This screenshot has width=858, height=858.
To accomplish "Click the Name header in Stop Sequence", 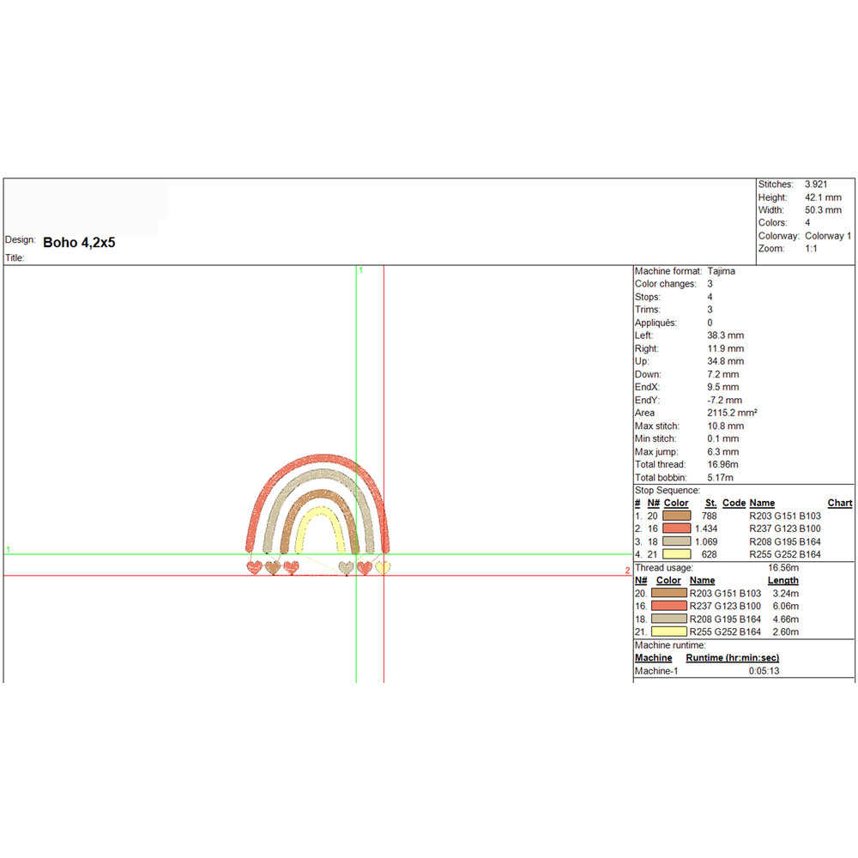I will [762, 503].
